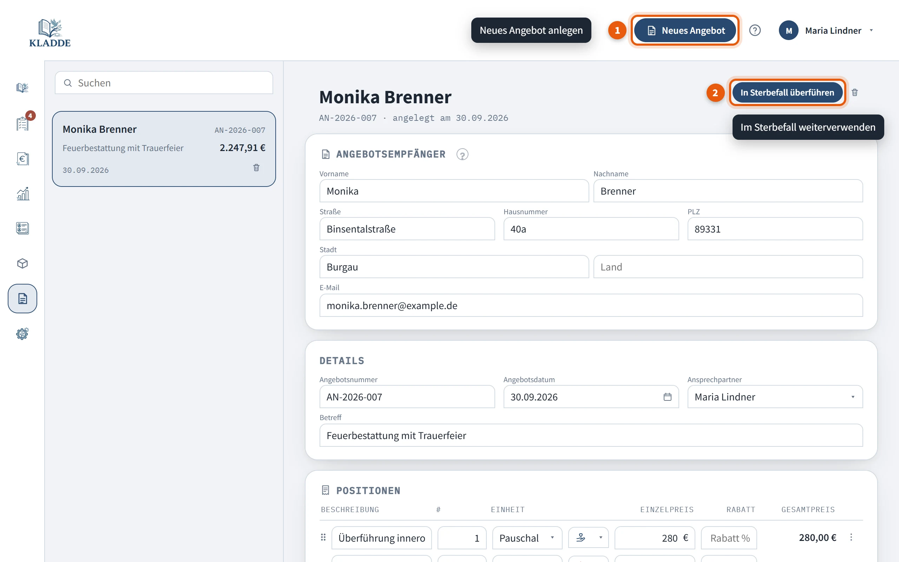Open calendar picker in Angebotsdatum field
899x562 pixels.
click(x=667, y=397)
